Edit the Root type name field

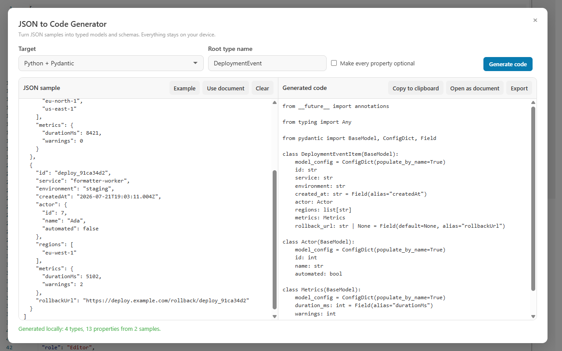coord(267,63)
